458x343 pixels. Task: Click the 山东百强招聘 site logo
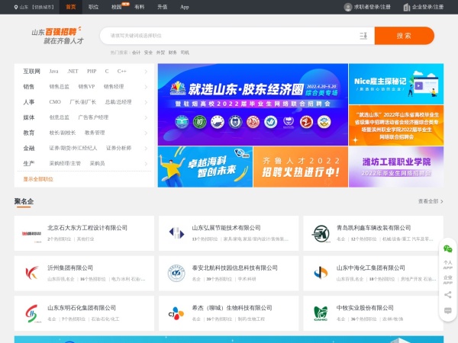tap(59, 37)
